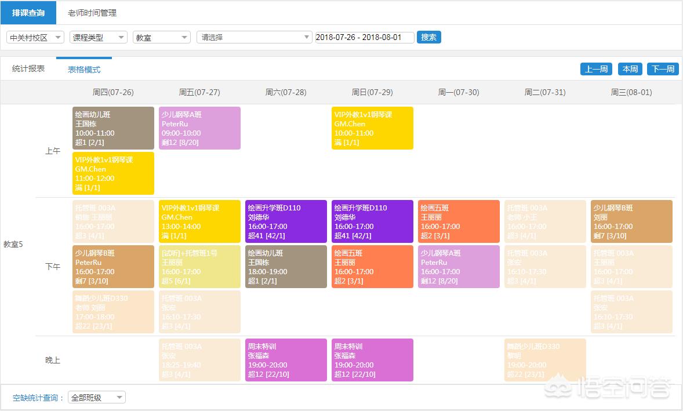Switch to the 统计报表 view tab
Screen dimensions: 683x411
[28, 68]
